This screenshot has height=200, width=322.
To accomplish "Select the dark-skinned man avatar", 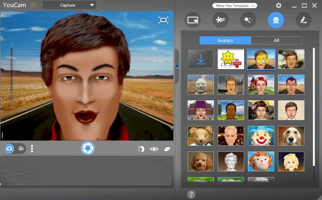I will click(x=231, y=110).
